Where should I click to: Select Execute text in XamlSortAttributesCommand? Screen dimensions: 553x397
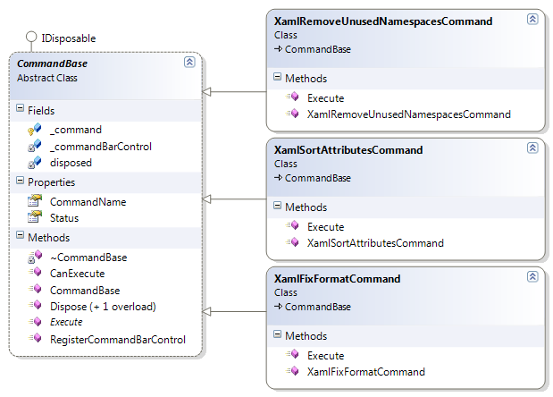(x=325, y=227)
